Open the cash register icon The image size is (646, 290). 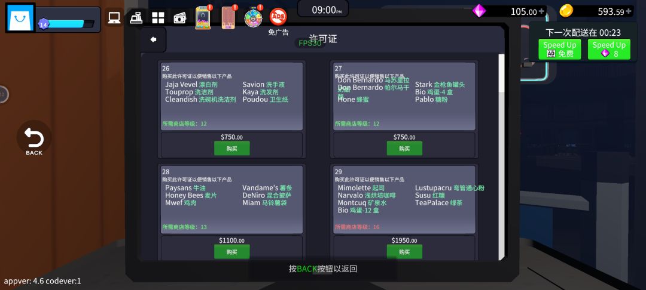(x=136, y=18)
